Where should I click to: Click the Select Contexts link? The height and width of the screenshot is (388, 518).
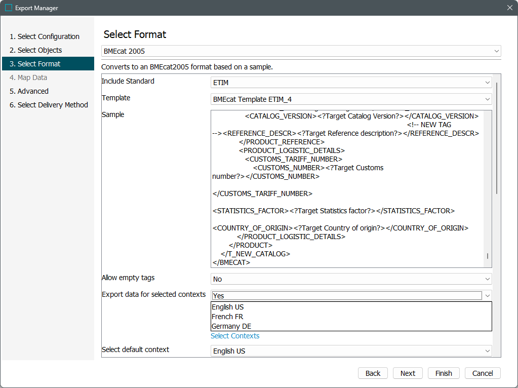pyautogui.click(x=235, y=336)
